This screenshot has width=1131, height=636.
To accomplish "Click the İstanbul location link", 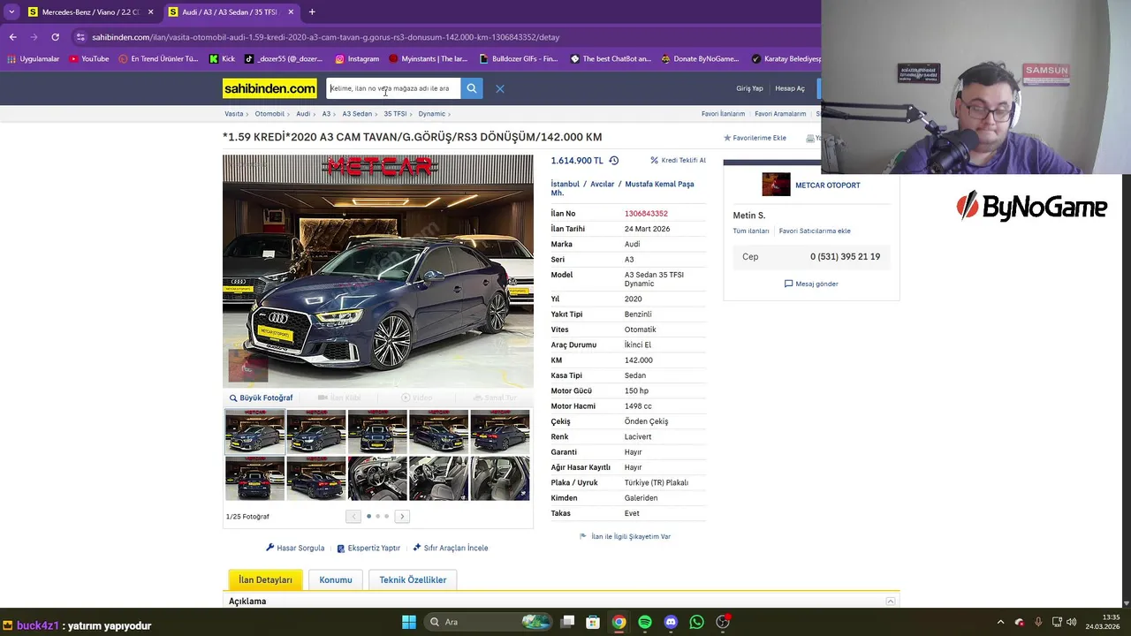I will pos(565,184).
